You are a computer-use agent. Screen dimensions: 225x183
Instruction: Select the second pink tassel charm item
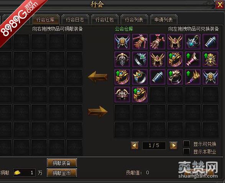pyautogui.click(x=158, y=42)
